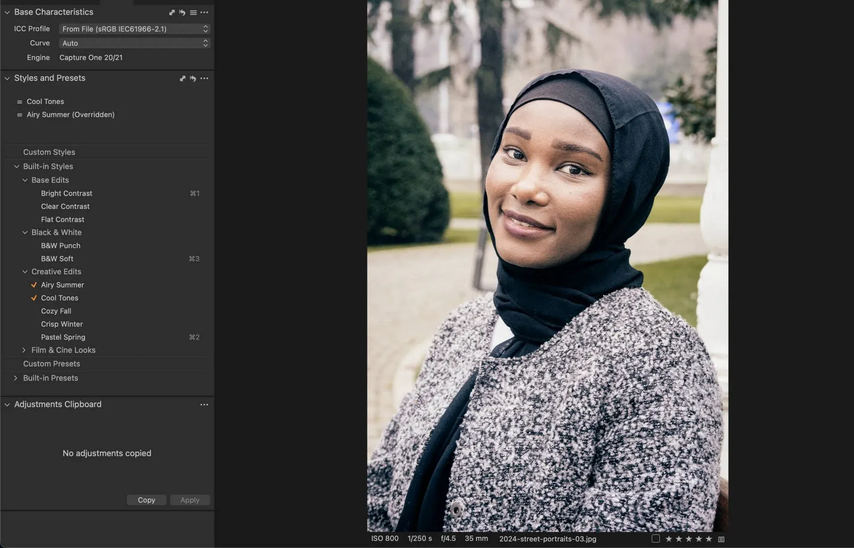
Task: Pop out the Base Characteristics tool
Action: [172, 12]
